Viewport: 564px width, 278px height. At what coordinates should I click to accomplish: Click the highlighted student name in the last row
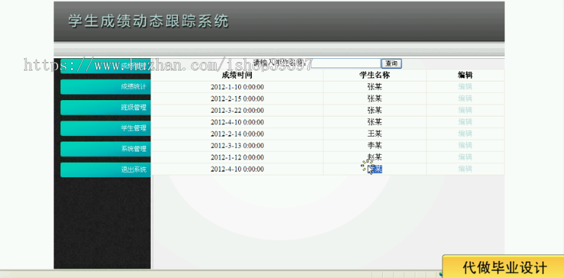(375, 169)
